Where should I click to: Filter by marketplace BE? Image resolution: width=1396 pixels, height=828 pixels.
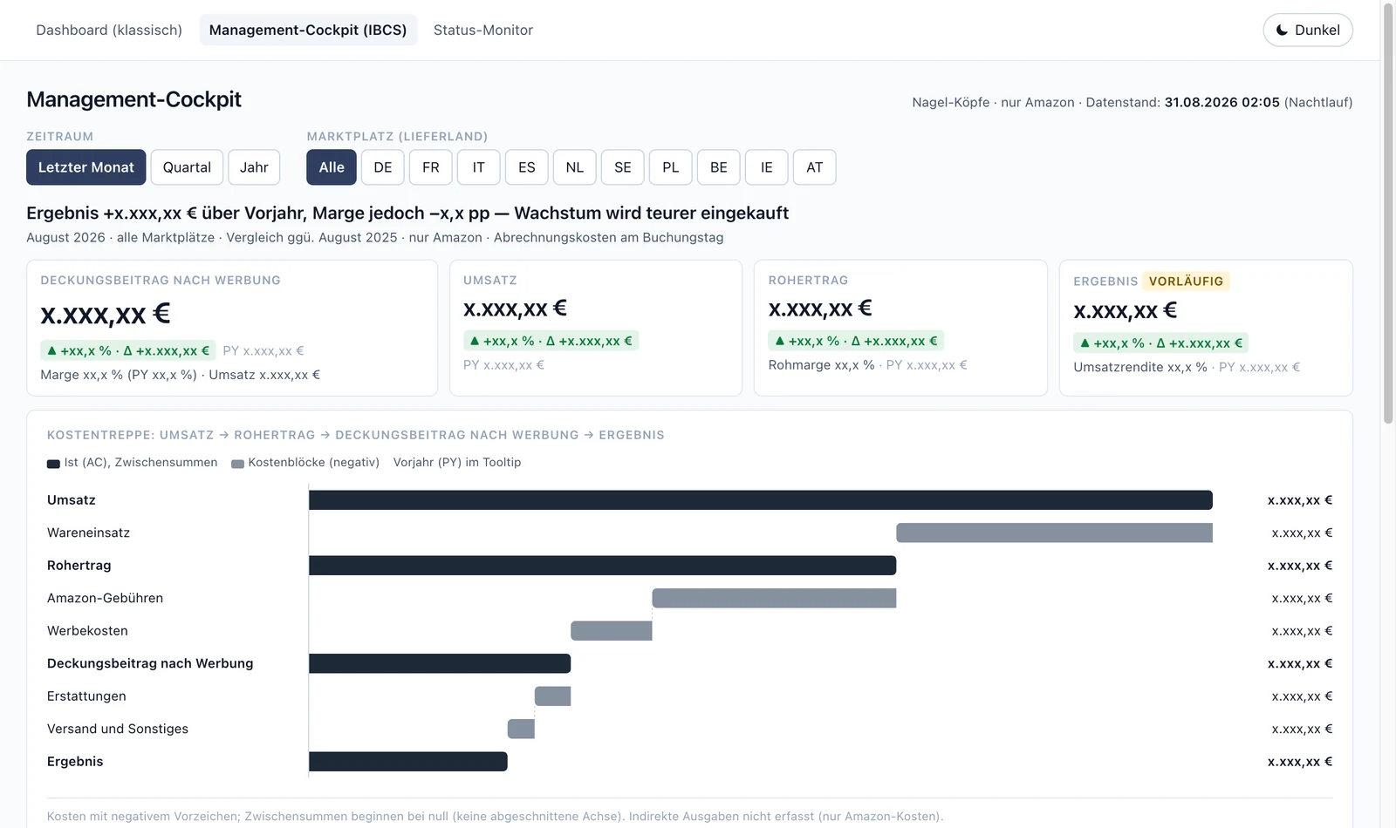(x=719, y=167)
